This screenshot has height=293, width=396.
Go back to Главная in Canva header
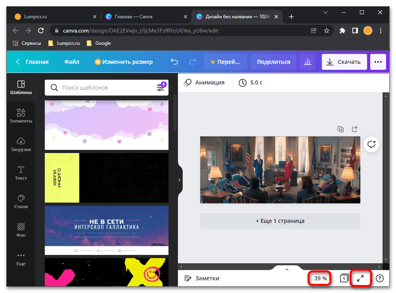point(33,62)
